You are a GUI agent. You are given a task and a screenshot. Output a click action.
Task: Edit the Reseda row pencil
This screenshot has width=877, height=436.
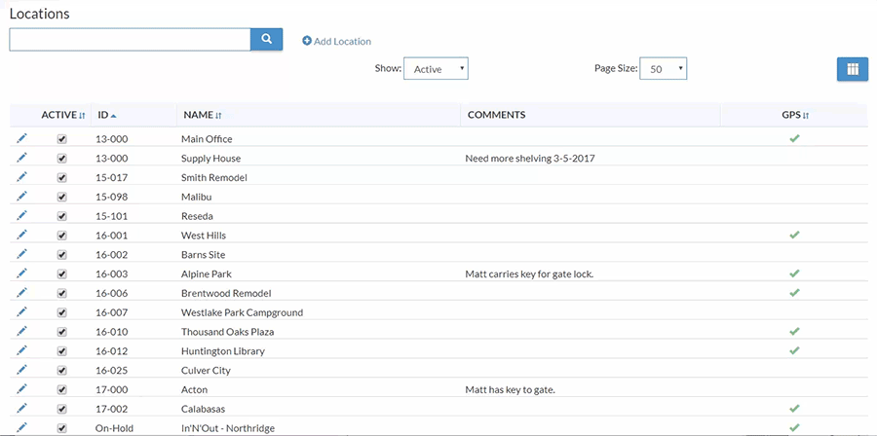[x=21, y=215]
